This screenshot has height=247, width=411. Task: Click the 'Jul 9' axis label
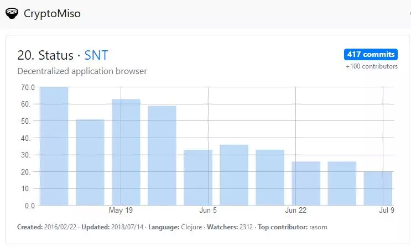(387, 211)
